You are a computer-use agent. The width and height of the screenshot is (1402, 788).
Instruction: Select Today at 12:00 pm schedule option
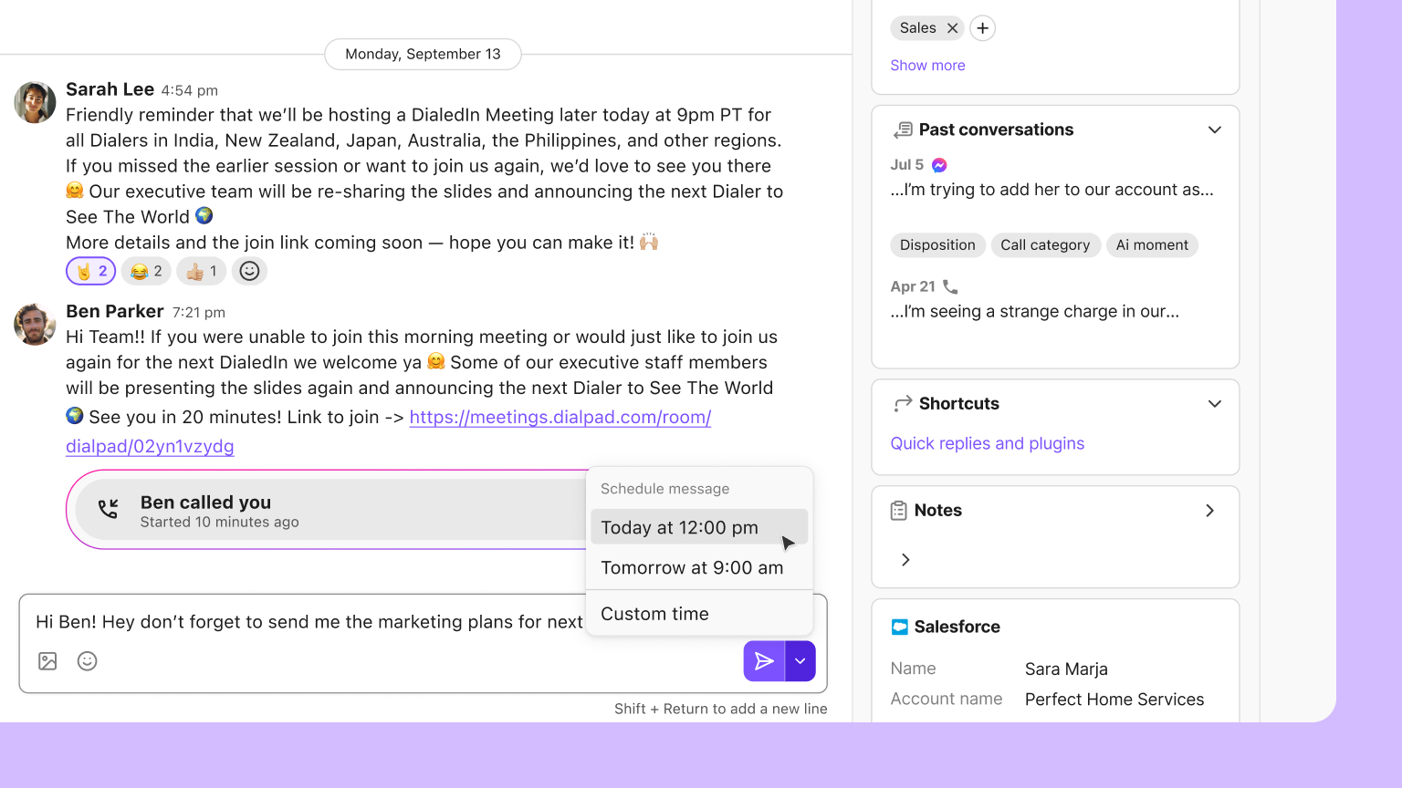coord(679,527)
